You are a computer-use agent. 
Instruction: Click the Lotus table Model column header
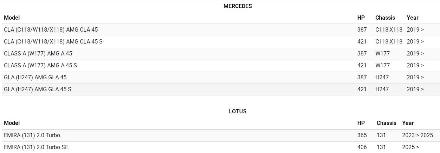(12, 123)
